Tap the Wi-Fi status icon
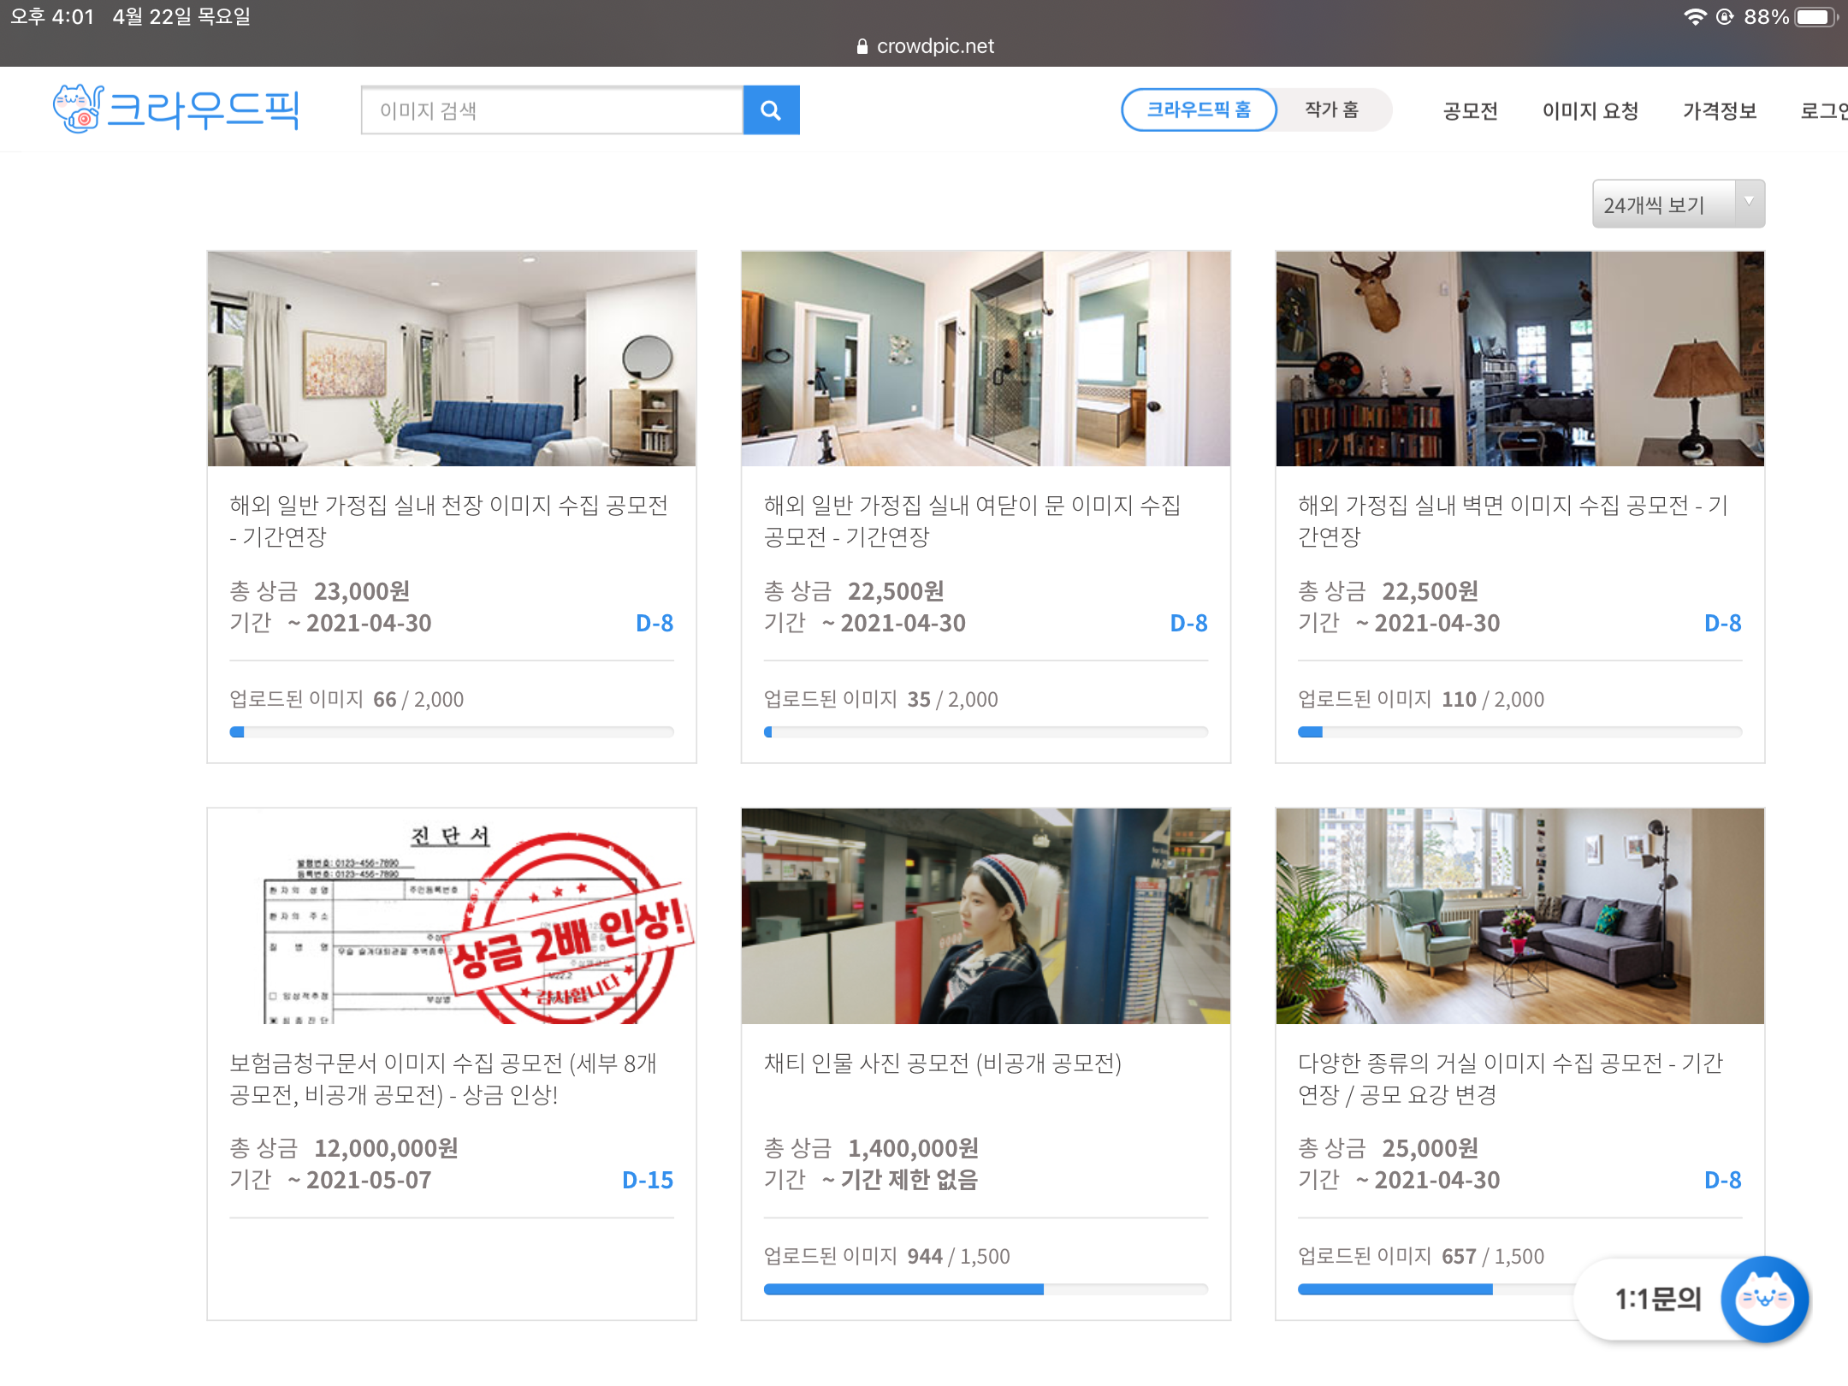 coord(1694,17)
